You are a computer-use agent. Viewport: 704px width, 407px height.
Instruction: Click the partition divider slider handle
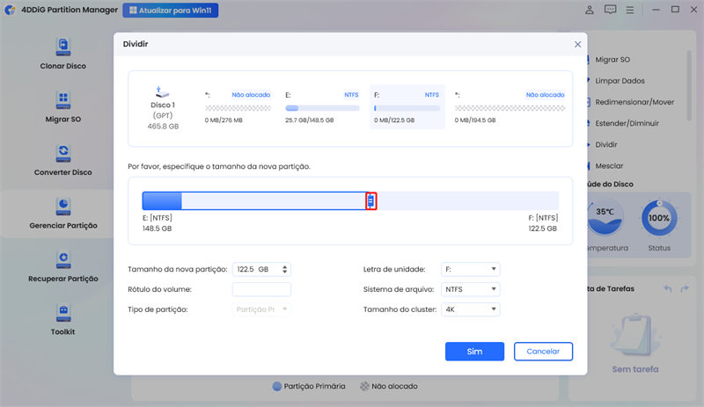click(x=370, y=201)
